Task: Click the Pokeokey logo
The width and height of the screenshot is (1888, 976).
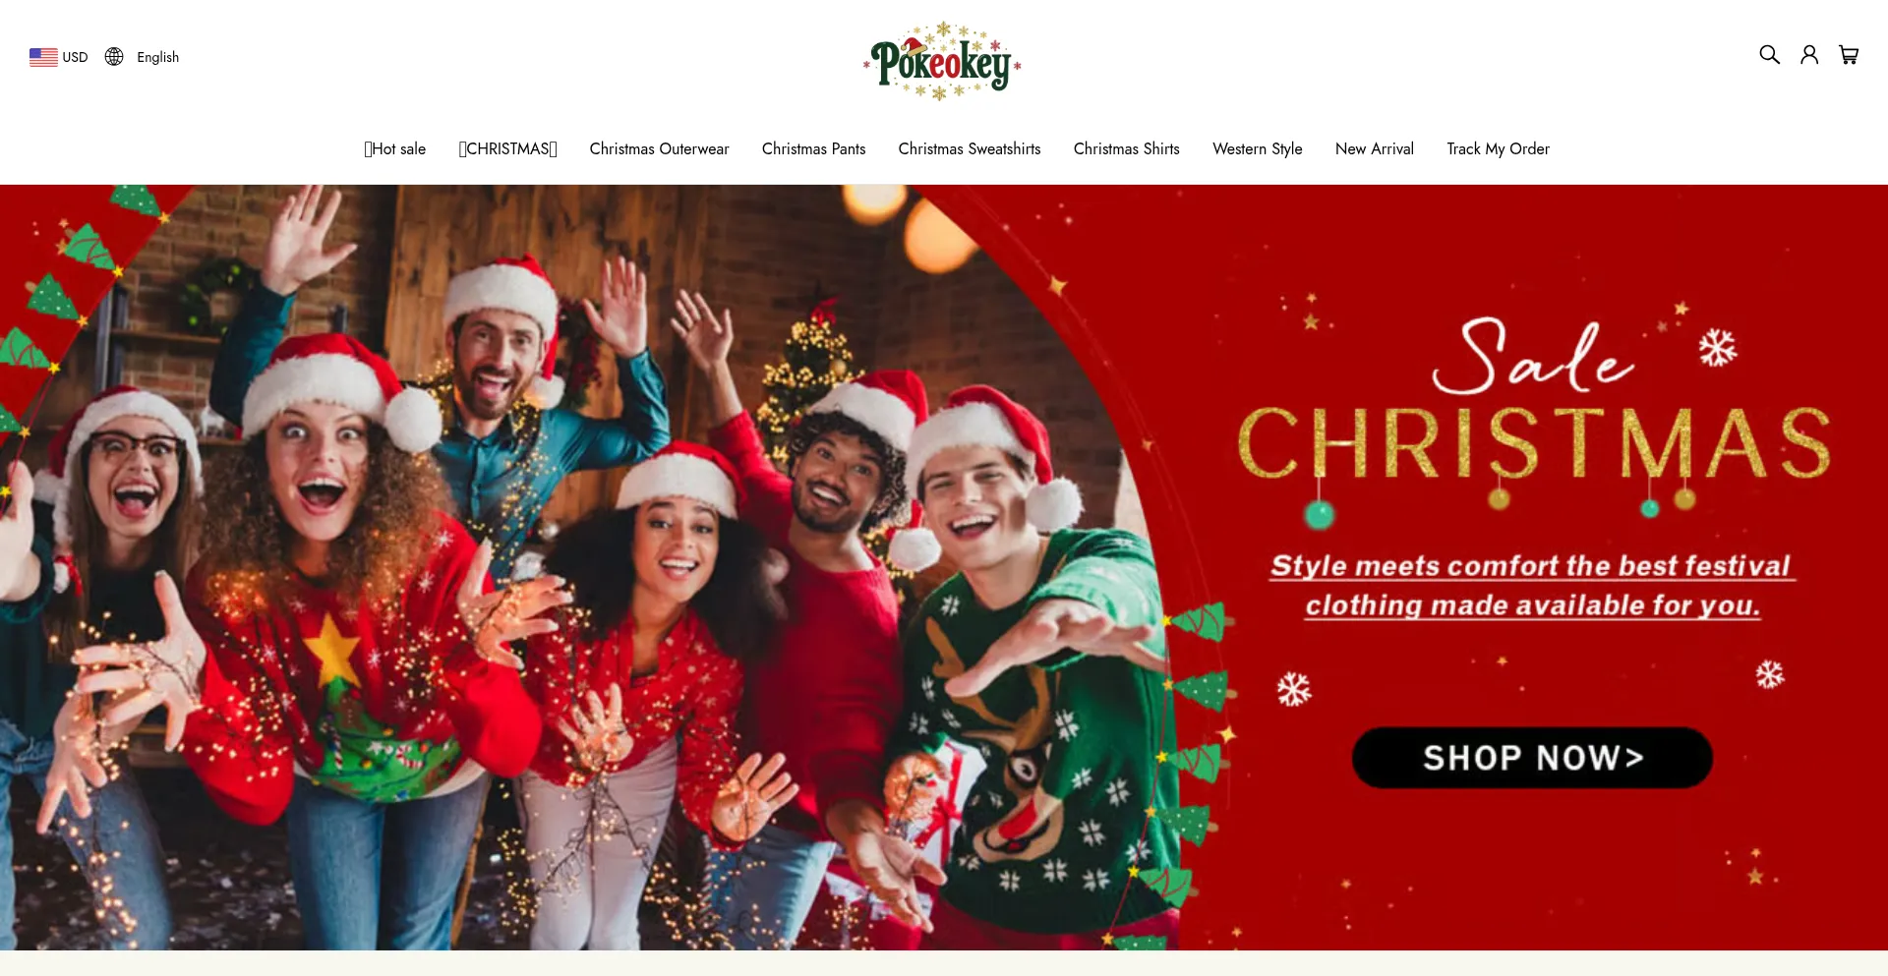Action: [943, 61]
